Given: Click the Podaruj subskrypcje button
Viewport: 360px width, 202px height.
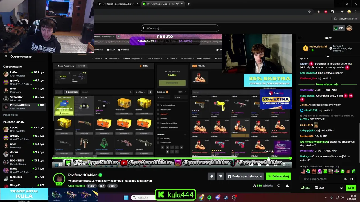Looking at the screenshot, I should point(245,176).
